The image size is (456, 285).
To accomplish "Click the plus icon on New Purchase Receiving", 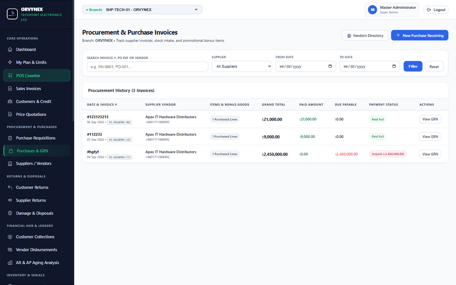I will point(398,35).
